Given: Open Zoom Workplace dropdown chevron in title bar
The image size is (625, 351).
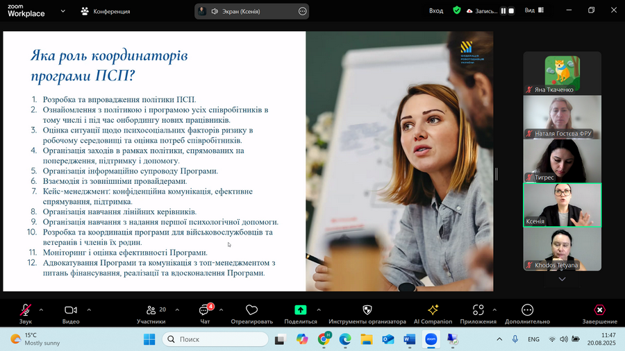Looking at the screenshot, I should click(63, 11).
